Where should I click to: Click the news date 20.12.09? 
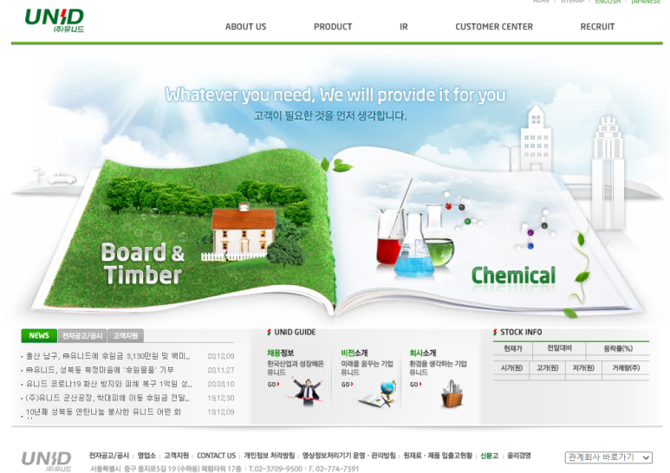[x=221, y=356]
